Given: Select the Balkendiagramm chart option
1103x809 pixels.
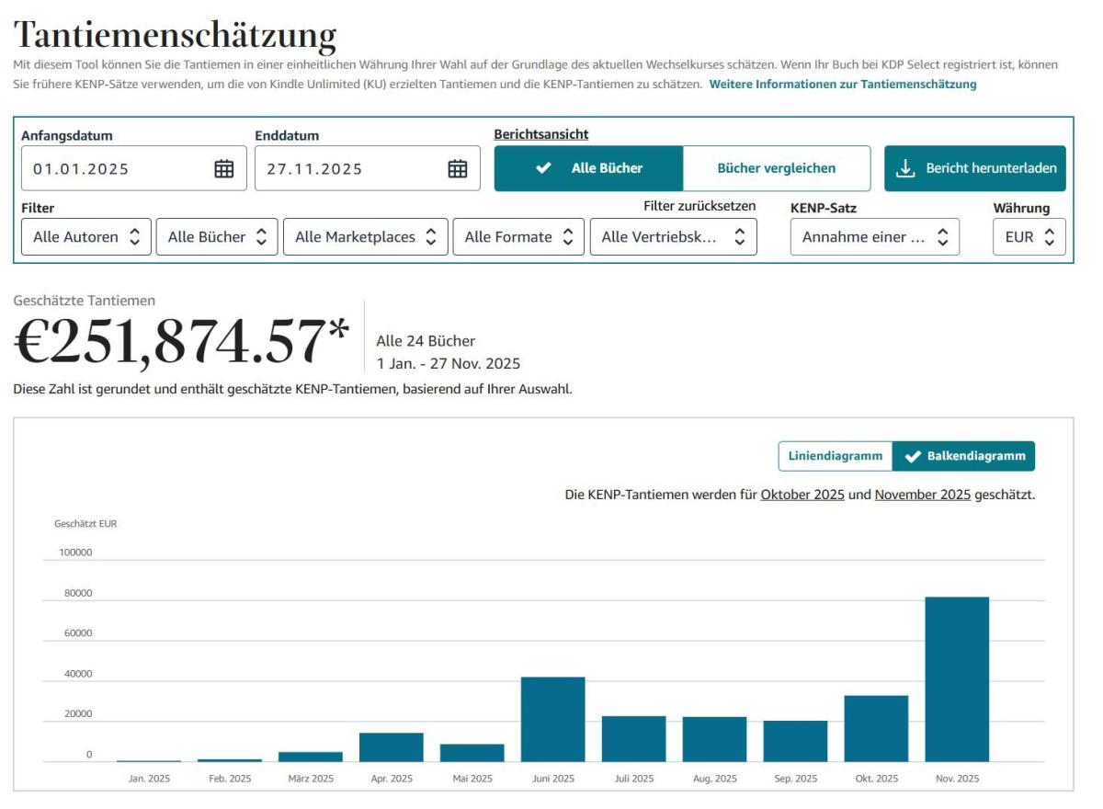Looking at the screenshot, I should pos(964,456).
